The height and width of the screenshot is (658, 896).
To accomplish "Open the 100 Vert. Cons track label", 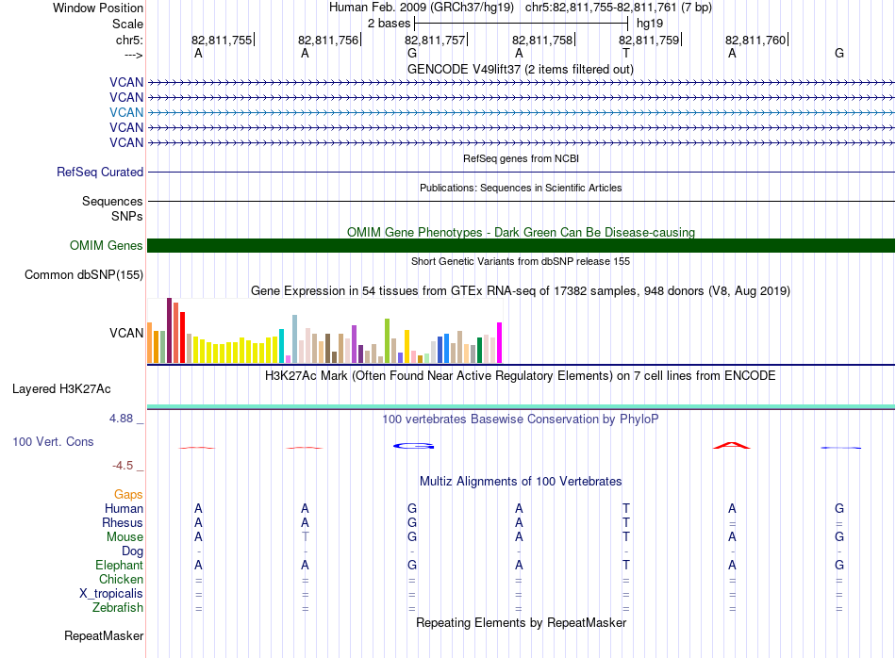I will pos(53,441).
